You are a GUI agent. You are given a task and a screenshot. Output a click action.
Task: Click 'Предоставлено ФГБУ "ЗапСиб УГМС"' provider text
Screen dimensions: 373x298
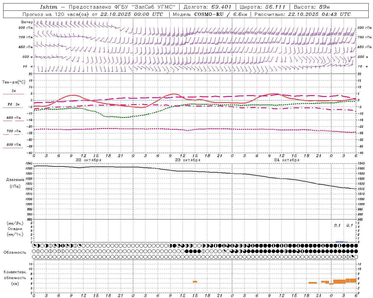point(122,7)
